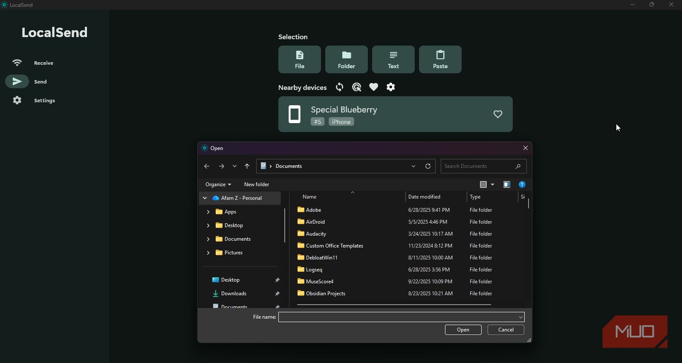Image resolution: width=682 pixels, height=363 pixels.
Task: Show favorite devices heart icon
Action: tap(374, 87)
